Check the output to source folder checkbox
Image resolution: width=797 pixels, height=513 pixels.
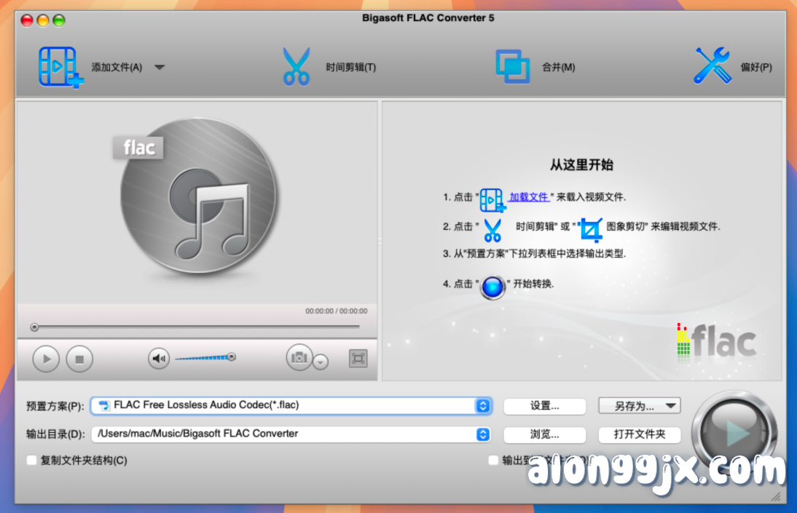click(493, 460)
